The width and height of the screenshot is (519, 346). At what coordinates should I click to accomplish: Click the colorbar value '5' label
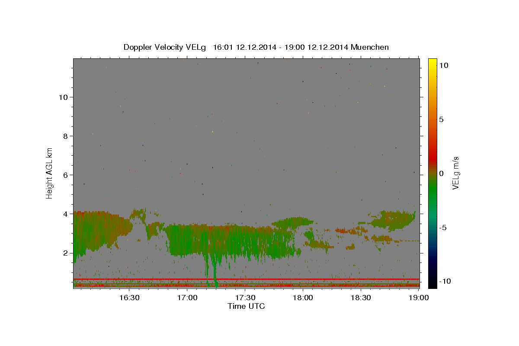[x=441, y=119]
